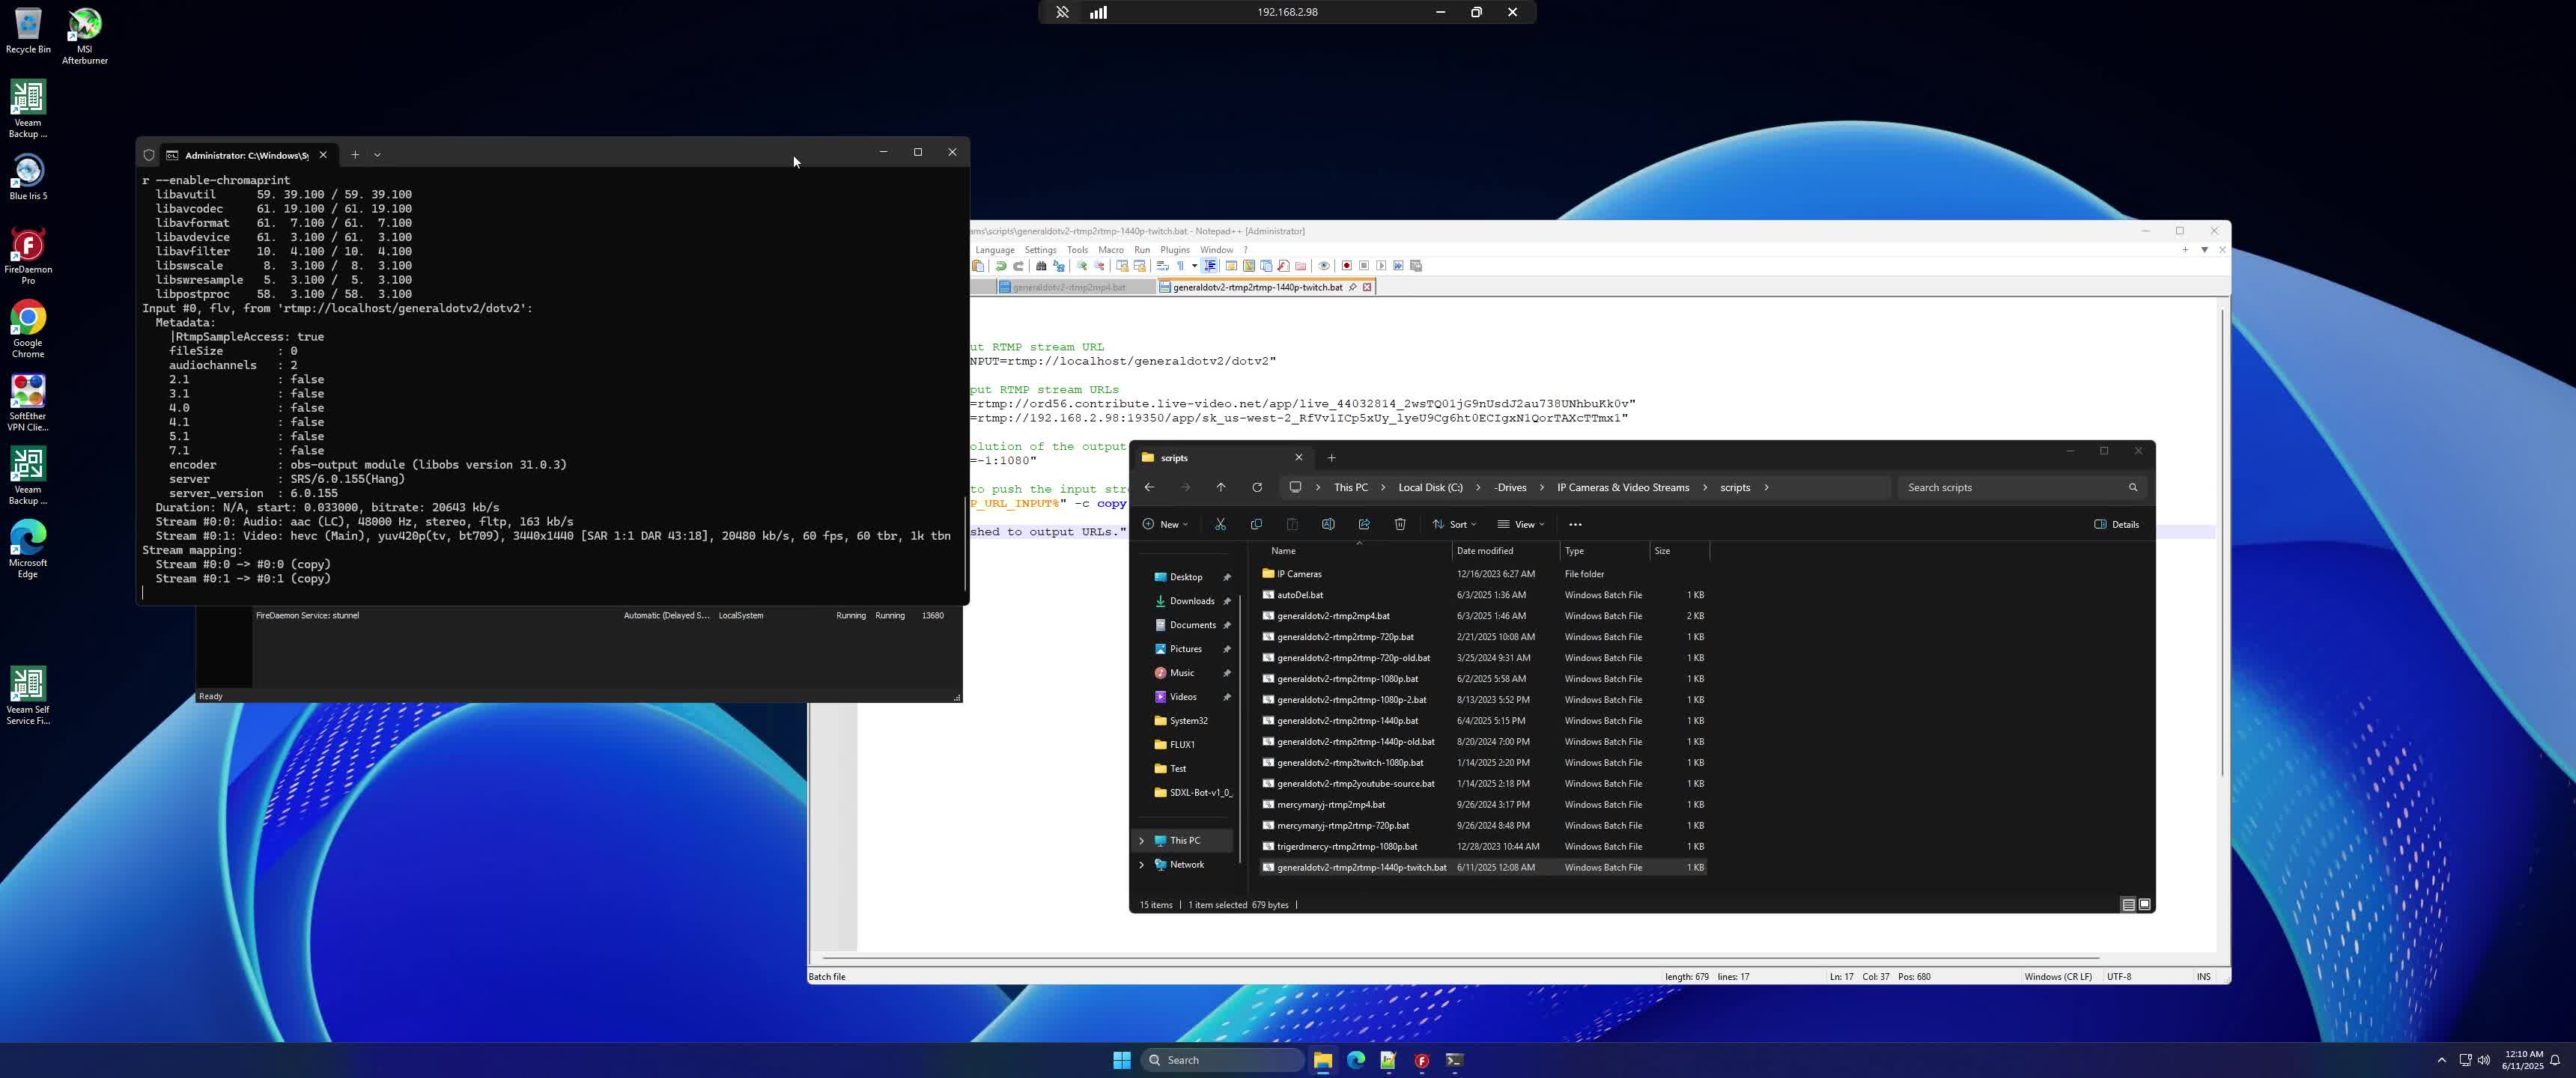Toggle Synchronize Vertical Scrolling icon
2576x1078 pixels.
(1122, 266)
